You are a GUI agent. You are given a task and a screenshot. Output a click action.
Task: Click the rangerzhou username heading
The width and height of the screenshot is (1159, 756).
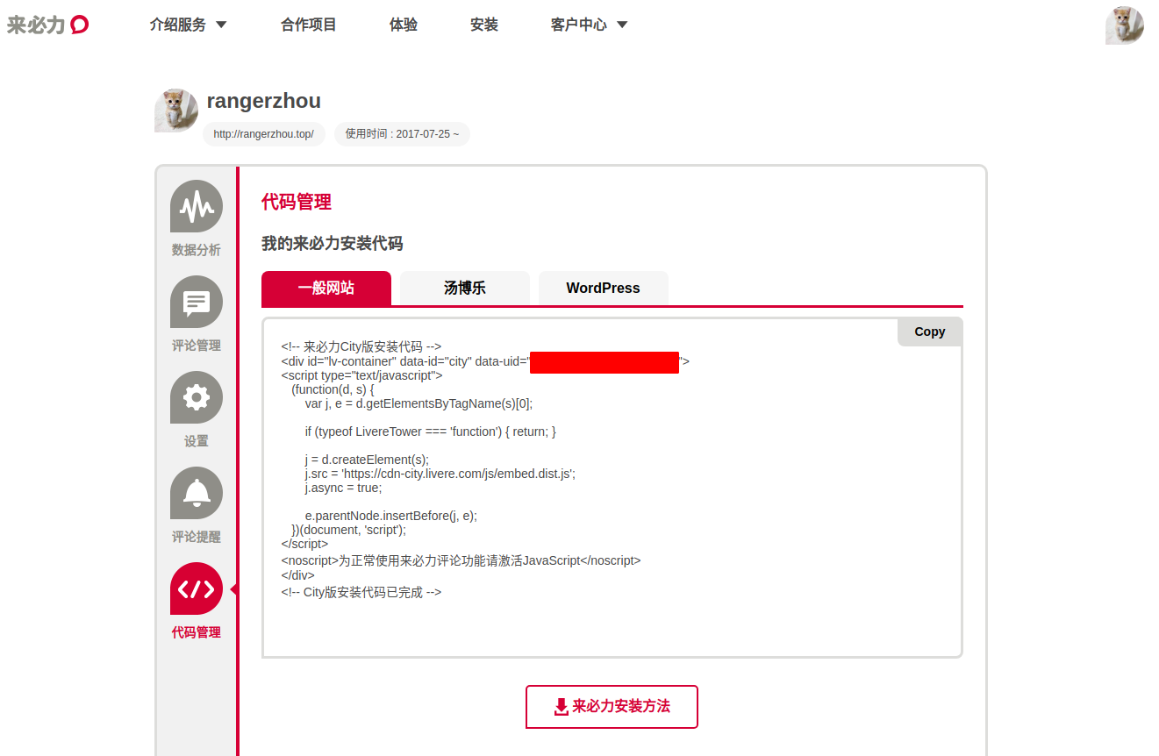pyautogui.click(x=264, y=101)
